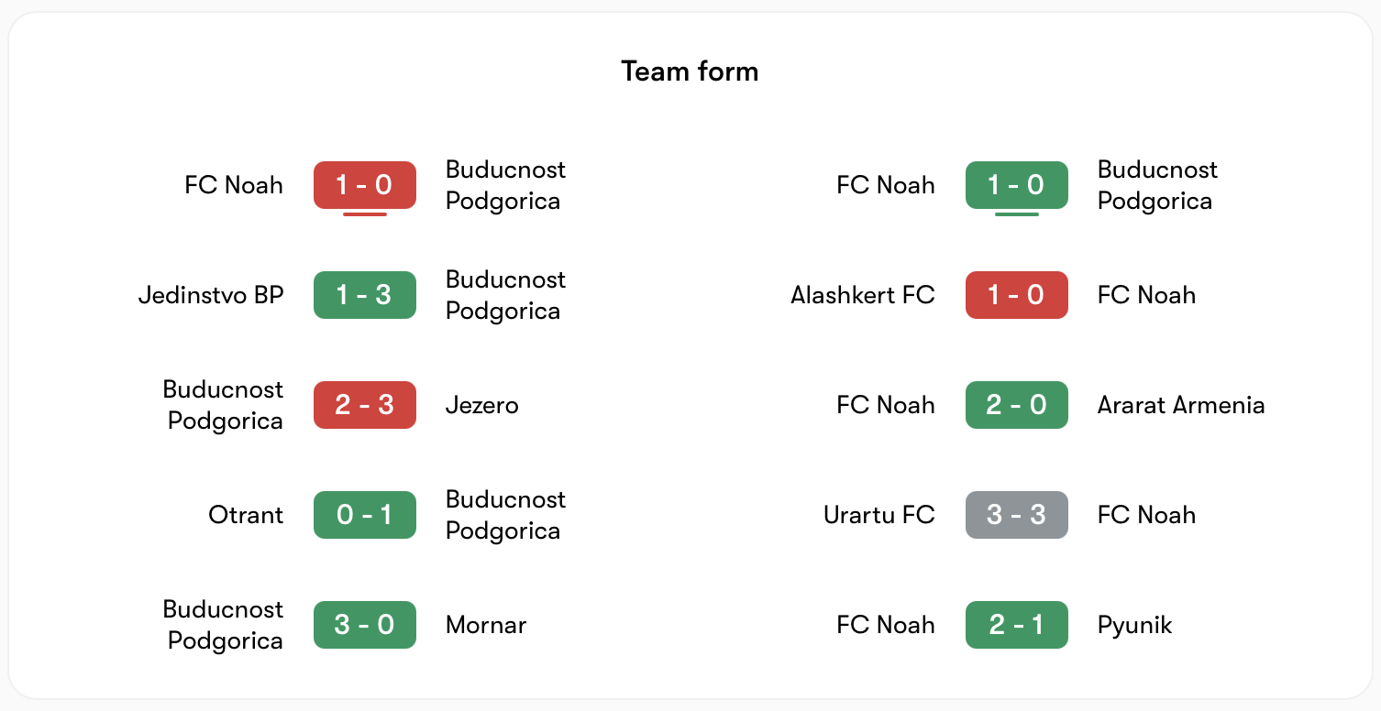Select the Mornar team name
Viewport: 1381px width, 711px height.
(486, 625)
